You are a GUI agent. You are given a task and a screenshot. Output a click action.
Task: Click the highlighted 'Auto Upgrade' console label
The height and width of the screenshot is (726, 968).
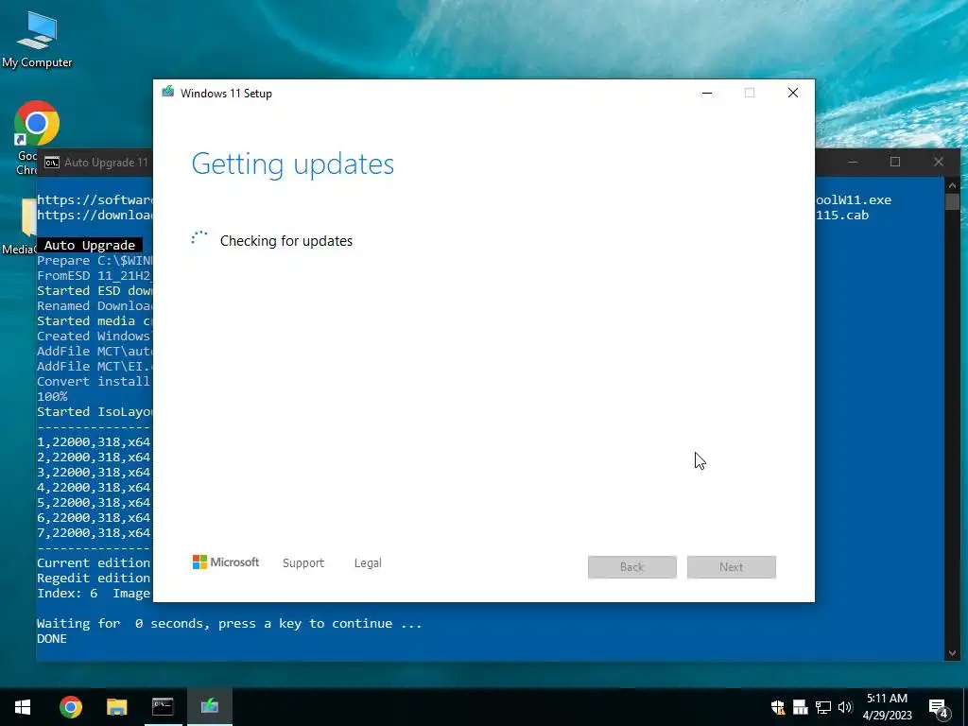pos(90,245)
